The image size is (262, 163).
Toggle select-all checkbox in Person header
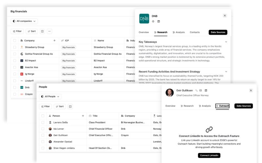point(43,116)
